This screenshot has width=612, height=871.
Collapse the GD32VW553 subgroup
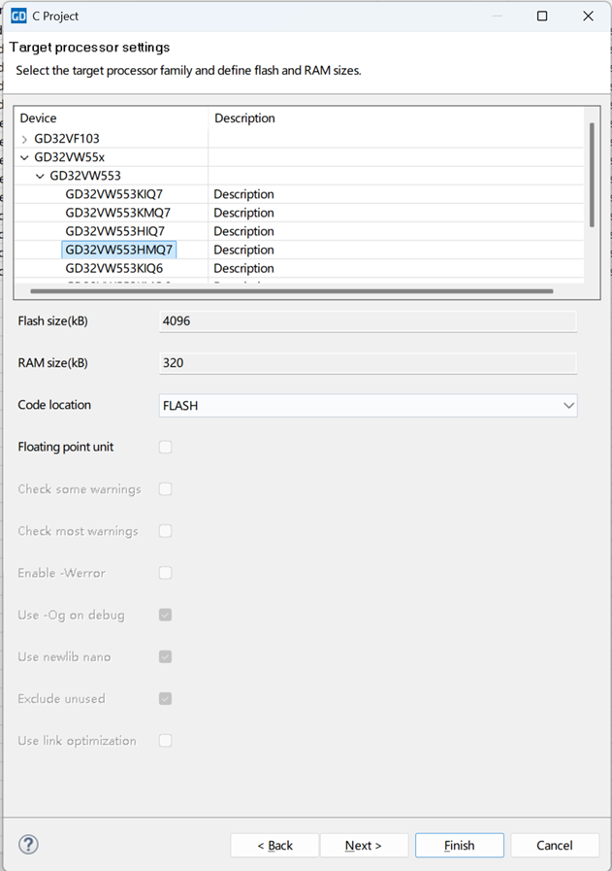[40, 176]
